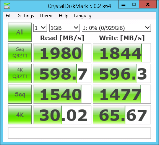Screen dimensions: 159x145
Task: Click the 4K Q32T1 read result 598.7
Action: pyautogui.click(x=62, y=73)
